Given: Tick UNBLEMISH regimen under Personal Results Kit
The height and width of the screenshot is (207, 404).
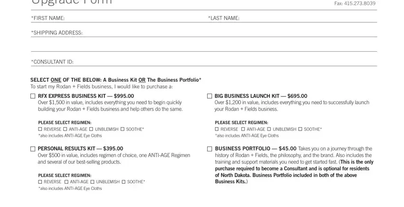Looking at the screenshot, I should (93, 182).
